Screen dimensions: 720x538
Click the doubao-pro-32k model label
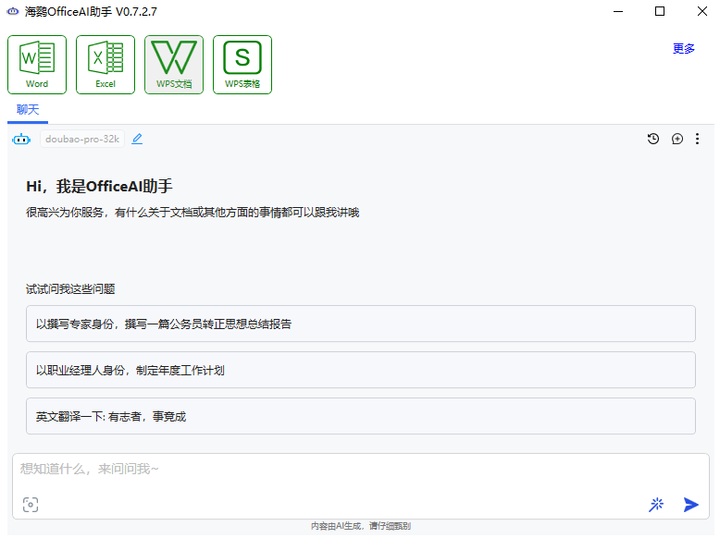[x=82, y=139]
